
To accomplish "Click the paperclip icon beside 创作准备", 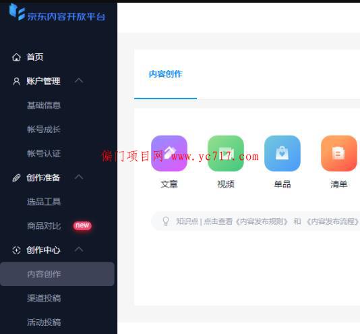I will [16, 178].
